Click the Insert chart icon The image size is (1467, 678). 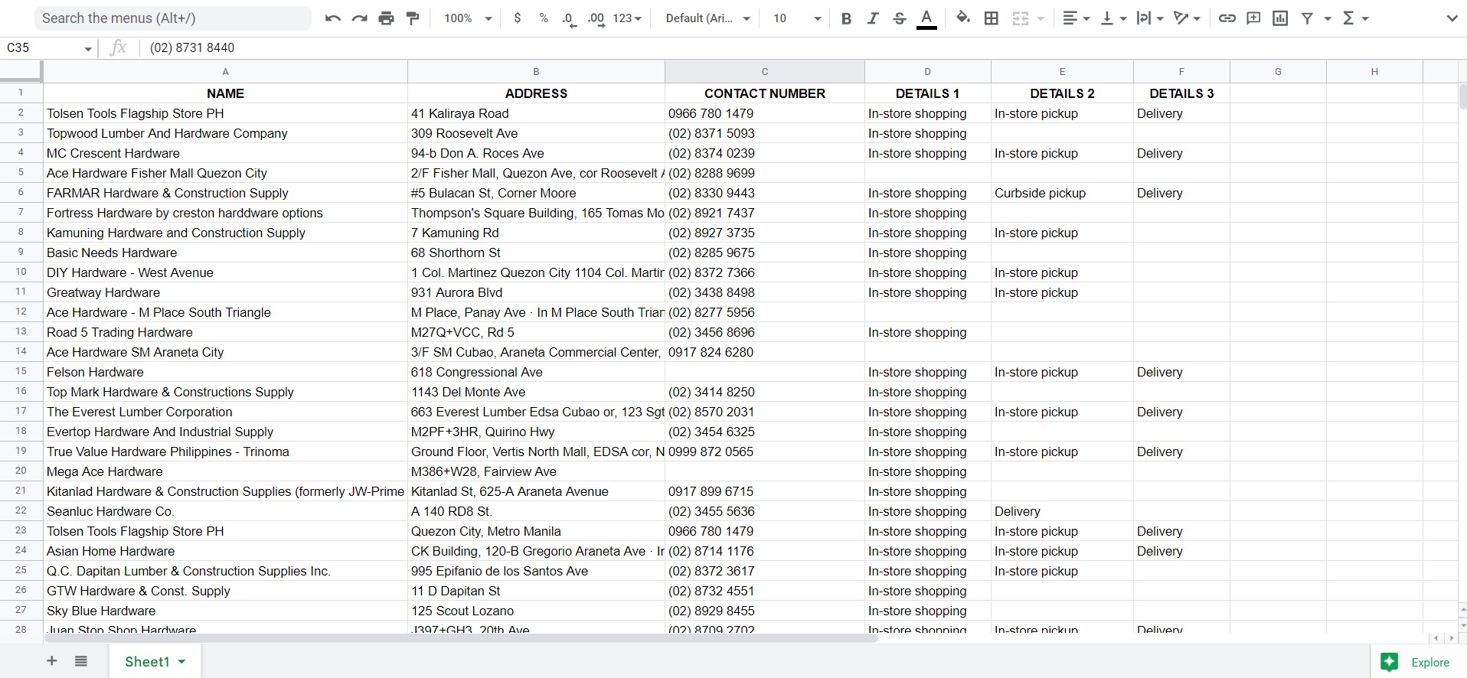click(x=1280, y=18)
